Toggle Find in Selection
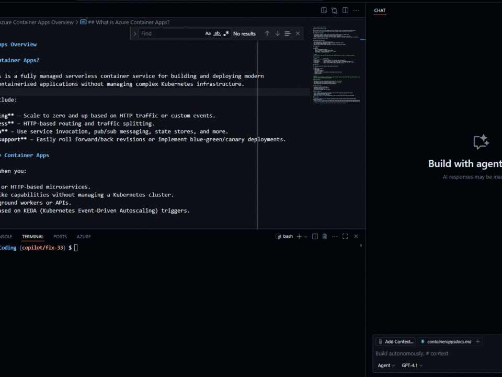This screenshot has height=377, width=502. click(288, 34)
